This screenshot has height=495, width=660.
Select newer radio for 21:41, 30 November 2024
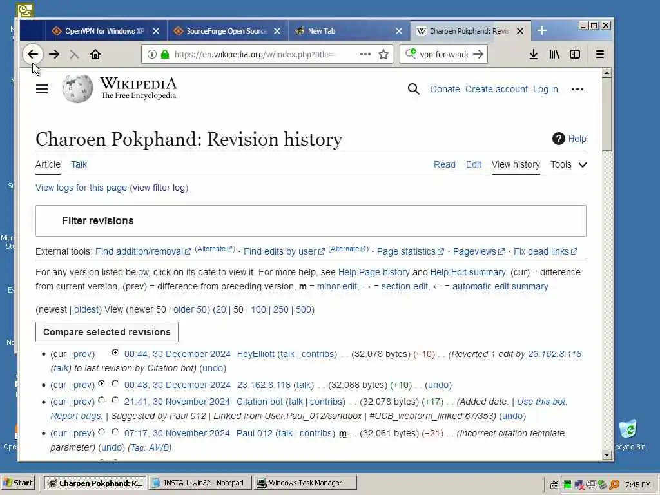pyautogui.click(x=115, y=400)
